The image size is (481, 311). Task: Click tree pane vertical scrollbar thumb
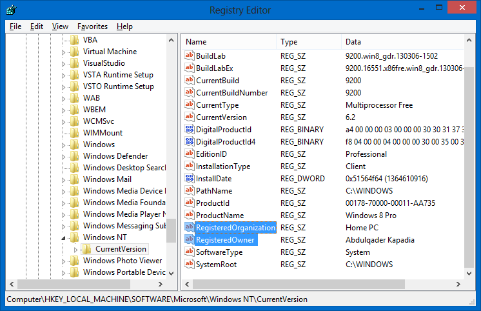point(171,230)
